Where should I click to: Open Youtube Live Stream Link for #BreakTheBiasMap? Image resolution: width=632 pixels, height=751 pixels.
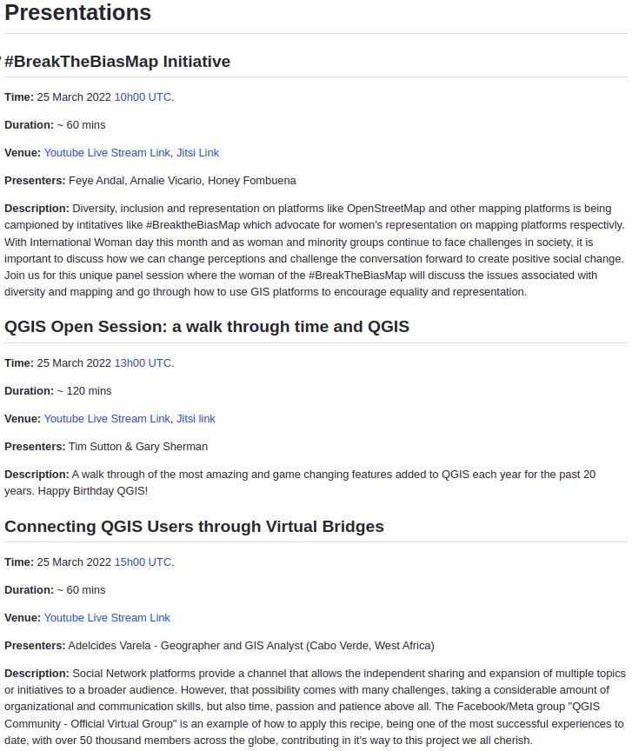[107, 153]
